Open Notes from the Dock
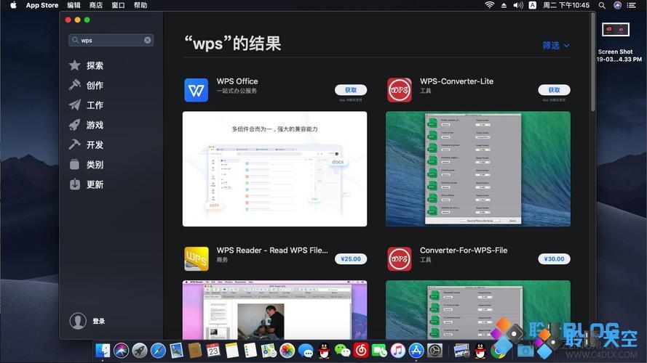Image resolution: width=647 pixels, height=363 pixels. point(232,351)
